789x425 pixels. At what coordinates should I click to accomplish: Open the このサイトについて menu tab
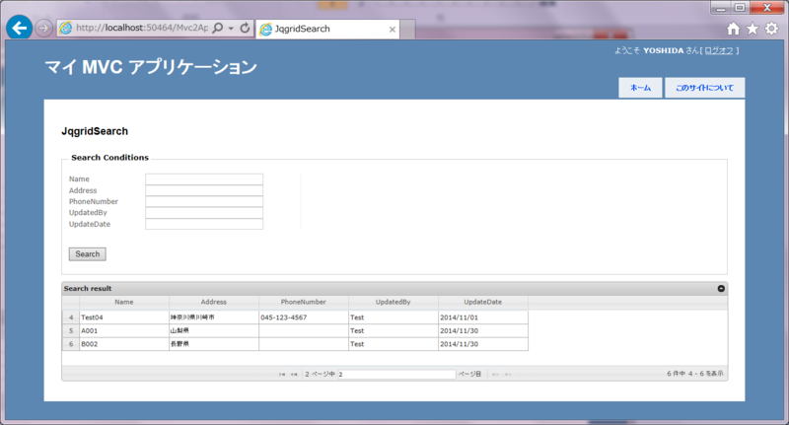pyautogui.click(x=704, y=88)
